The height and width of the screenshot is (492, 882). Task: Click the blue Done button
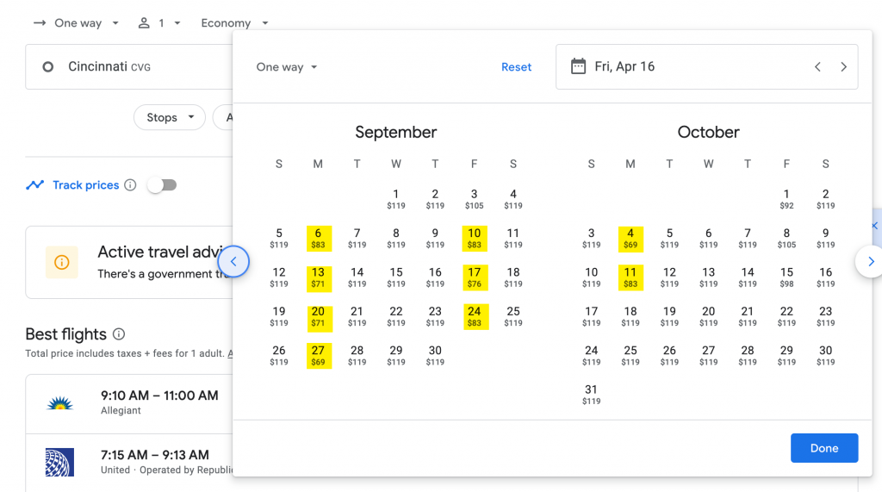824,448
